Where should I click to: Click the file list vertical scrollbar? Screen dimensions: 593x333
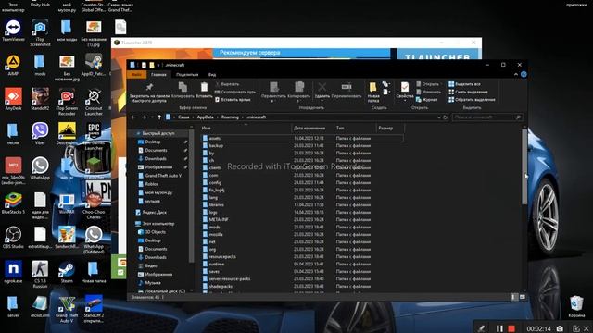(524, 166)
